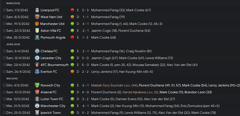
Task: Toggle the checkmark beside Sam, 1/3/2042
Action: (4, 10)
